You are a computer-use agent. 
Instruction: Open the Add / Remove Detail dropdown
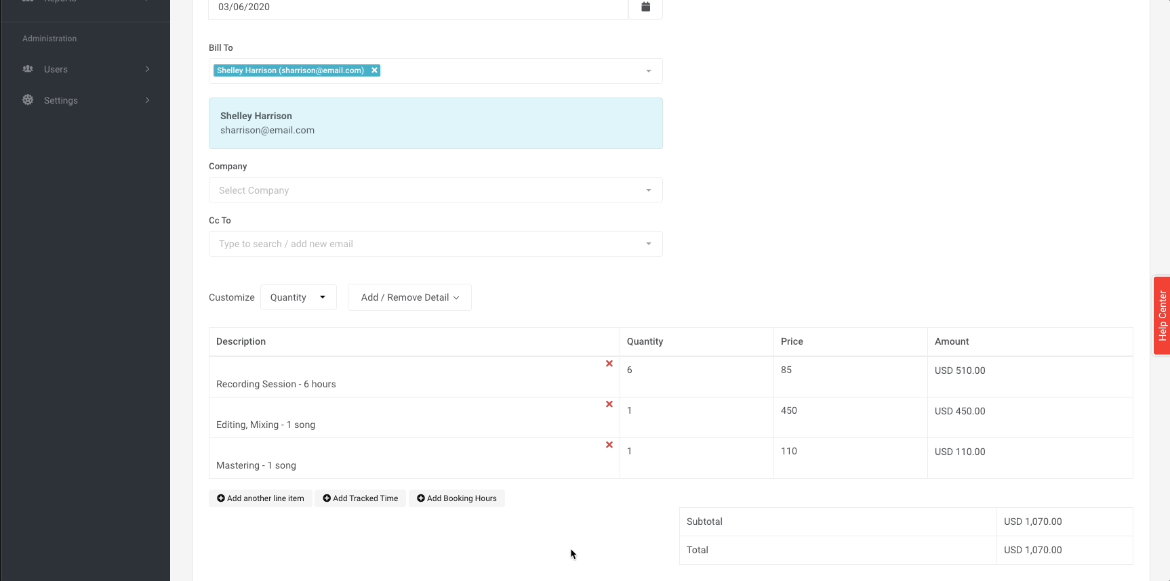(x=409, y=297)
